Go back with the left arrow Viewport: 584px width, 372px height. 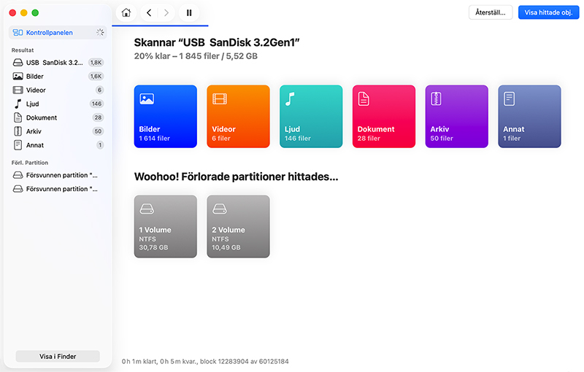pos(149,12)
